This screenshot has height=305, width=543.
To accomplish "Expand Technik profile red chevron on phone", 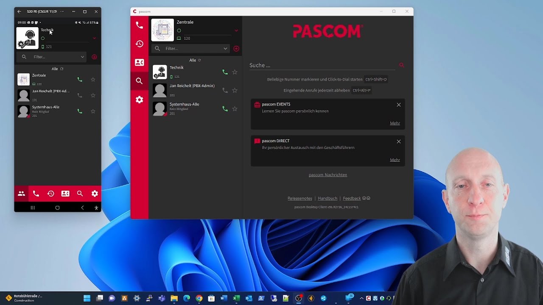I will click(94, 38).
